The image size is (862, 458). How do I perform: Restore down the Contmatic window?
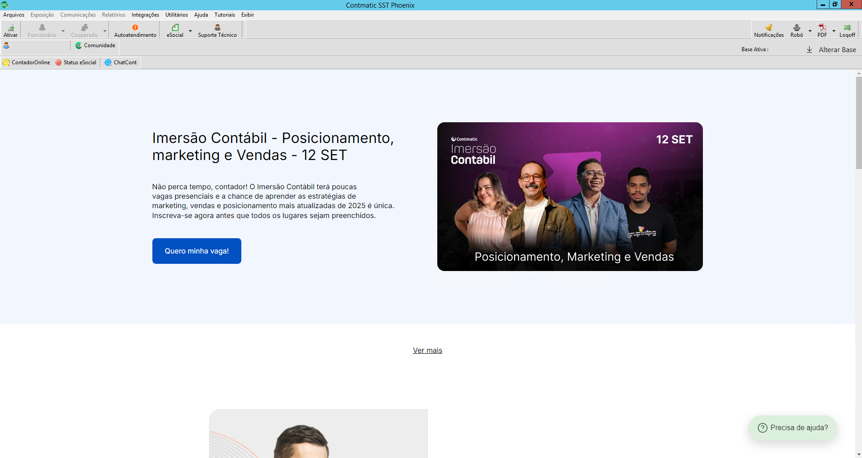tap(835, 4)
